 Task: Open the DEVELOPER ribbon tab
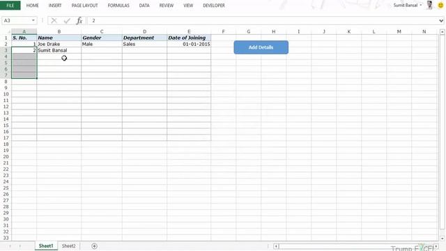coord(214,6)
